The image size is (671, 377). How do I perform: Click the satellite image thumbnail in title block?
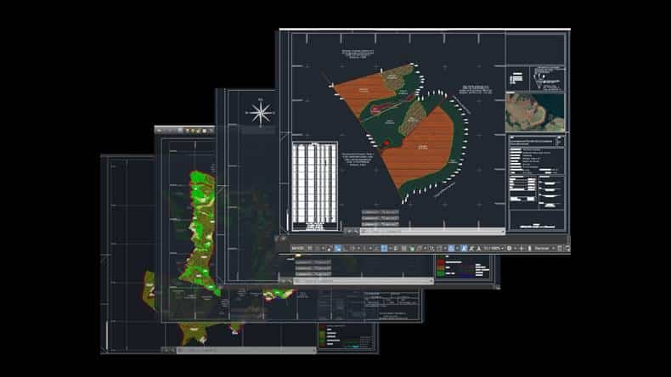point(535,112)
